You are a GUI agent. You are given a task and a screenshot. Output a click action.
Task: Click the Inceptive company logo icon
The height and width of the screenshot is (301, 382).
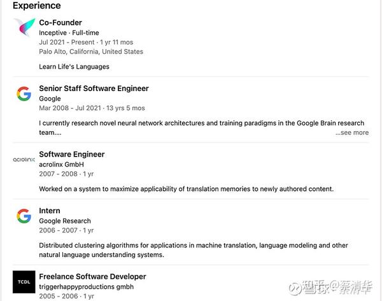[24, 28]
